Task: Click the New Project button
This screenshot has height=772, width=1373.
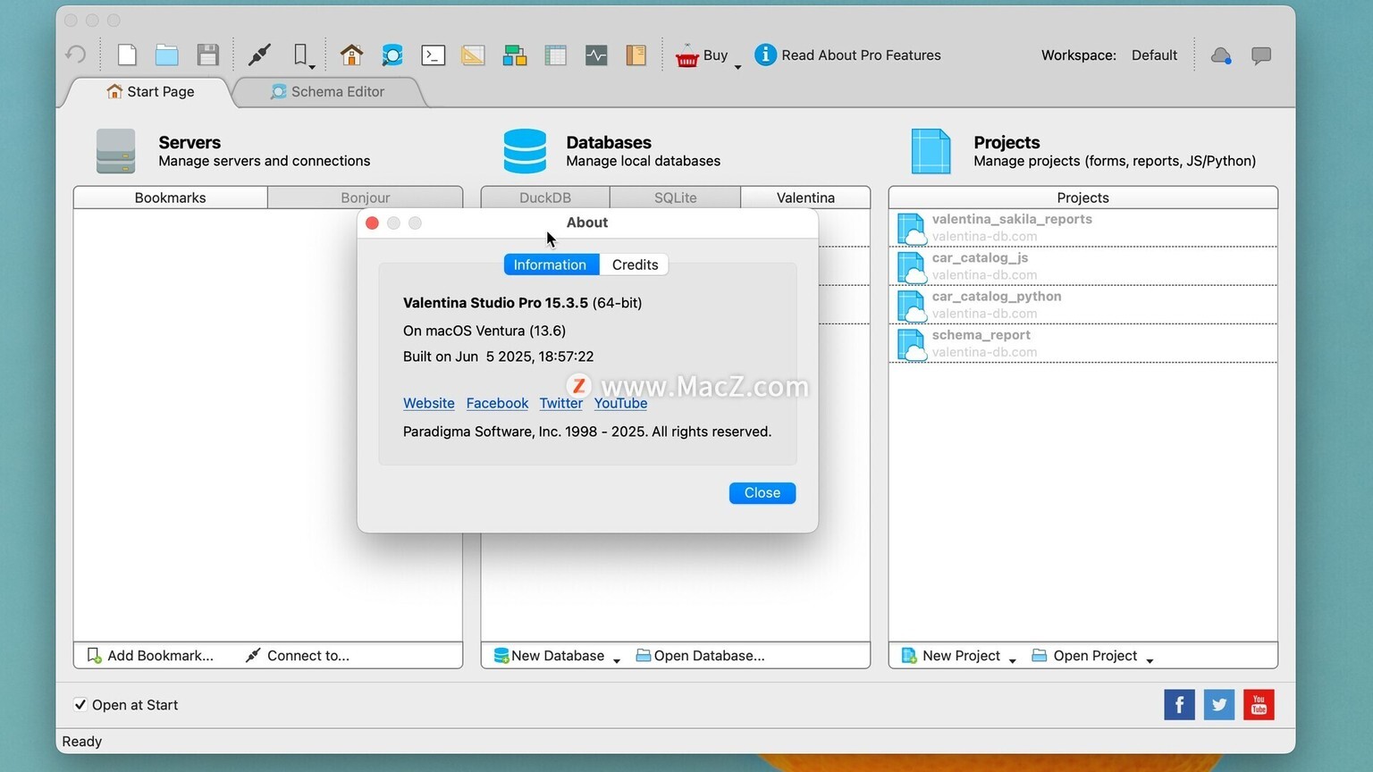Action: [x=951, y=655]
